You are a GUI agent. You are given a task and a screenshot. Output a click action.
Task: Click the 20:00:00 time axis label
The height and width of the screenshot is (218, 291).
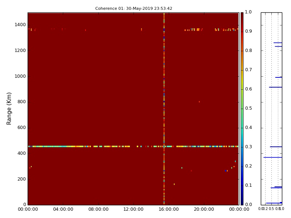pos(204,209)
